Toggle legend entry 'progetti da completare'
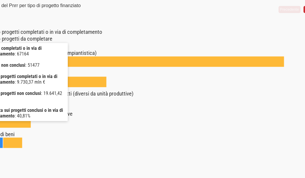Screen dimensions: 305x178 pos(27,39)
